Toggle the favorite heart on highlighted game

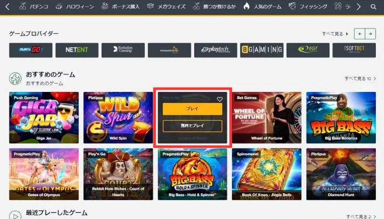click(x=219, y=99)
